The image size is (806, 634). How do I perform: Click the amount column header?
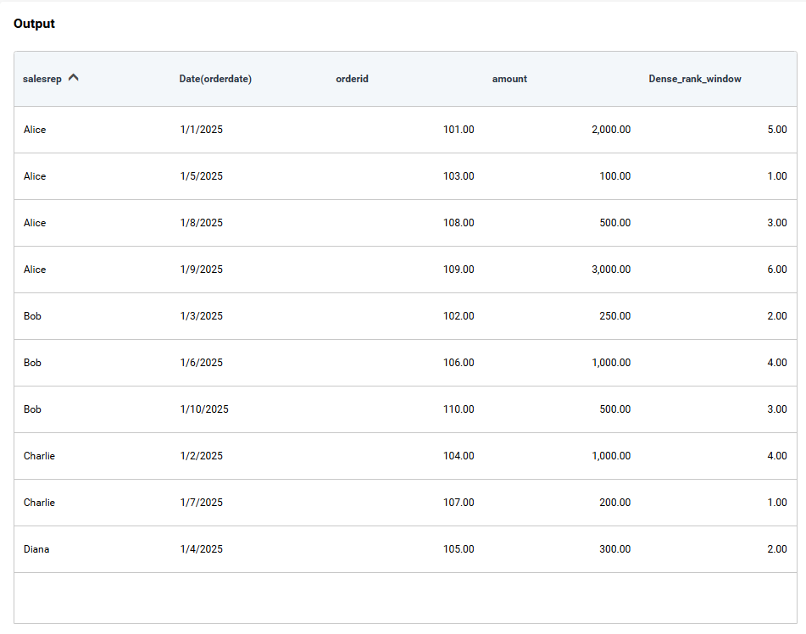click(509, 79)
